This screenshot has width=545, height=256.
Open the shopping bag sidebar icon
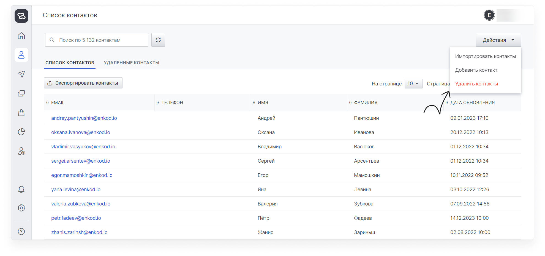pyautogui.click(x=21, y=113)
